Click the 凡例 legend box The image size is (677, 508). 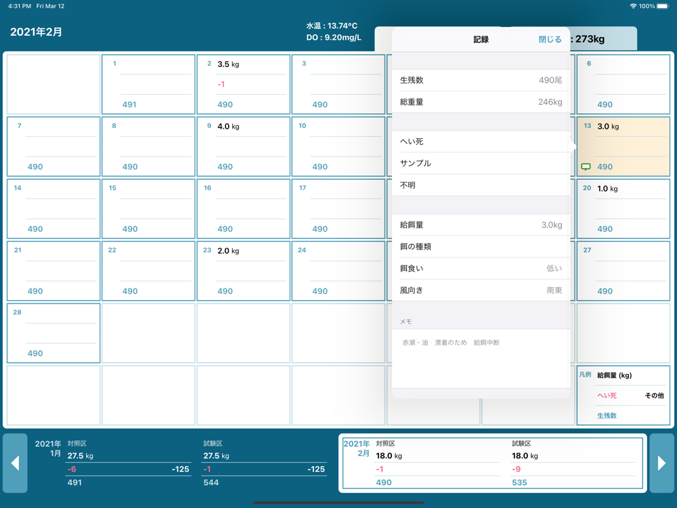click(624, 396)
